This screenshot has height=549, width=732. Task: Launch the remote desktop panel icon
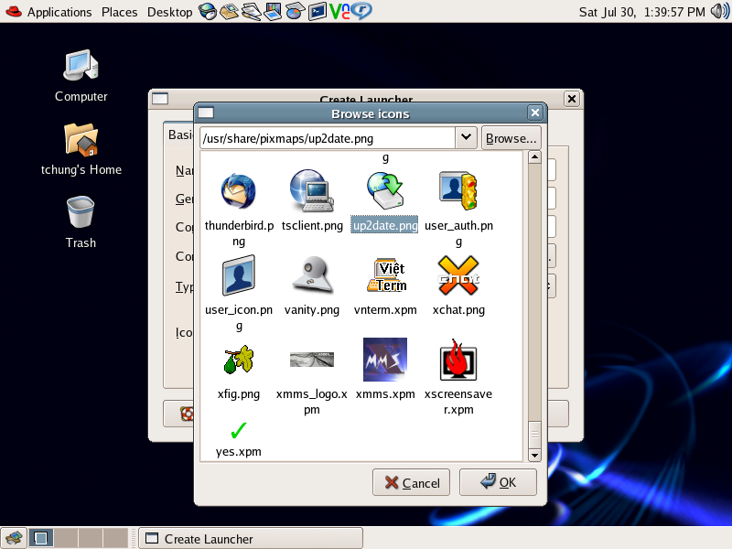[361, 11]
